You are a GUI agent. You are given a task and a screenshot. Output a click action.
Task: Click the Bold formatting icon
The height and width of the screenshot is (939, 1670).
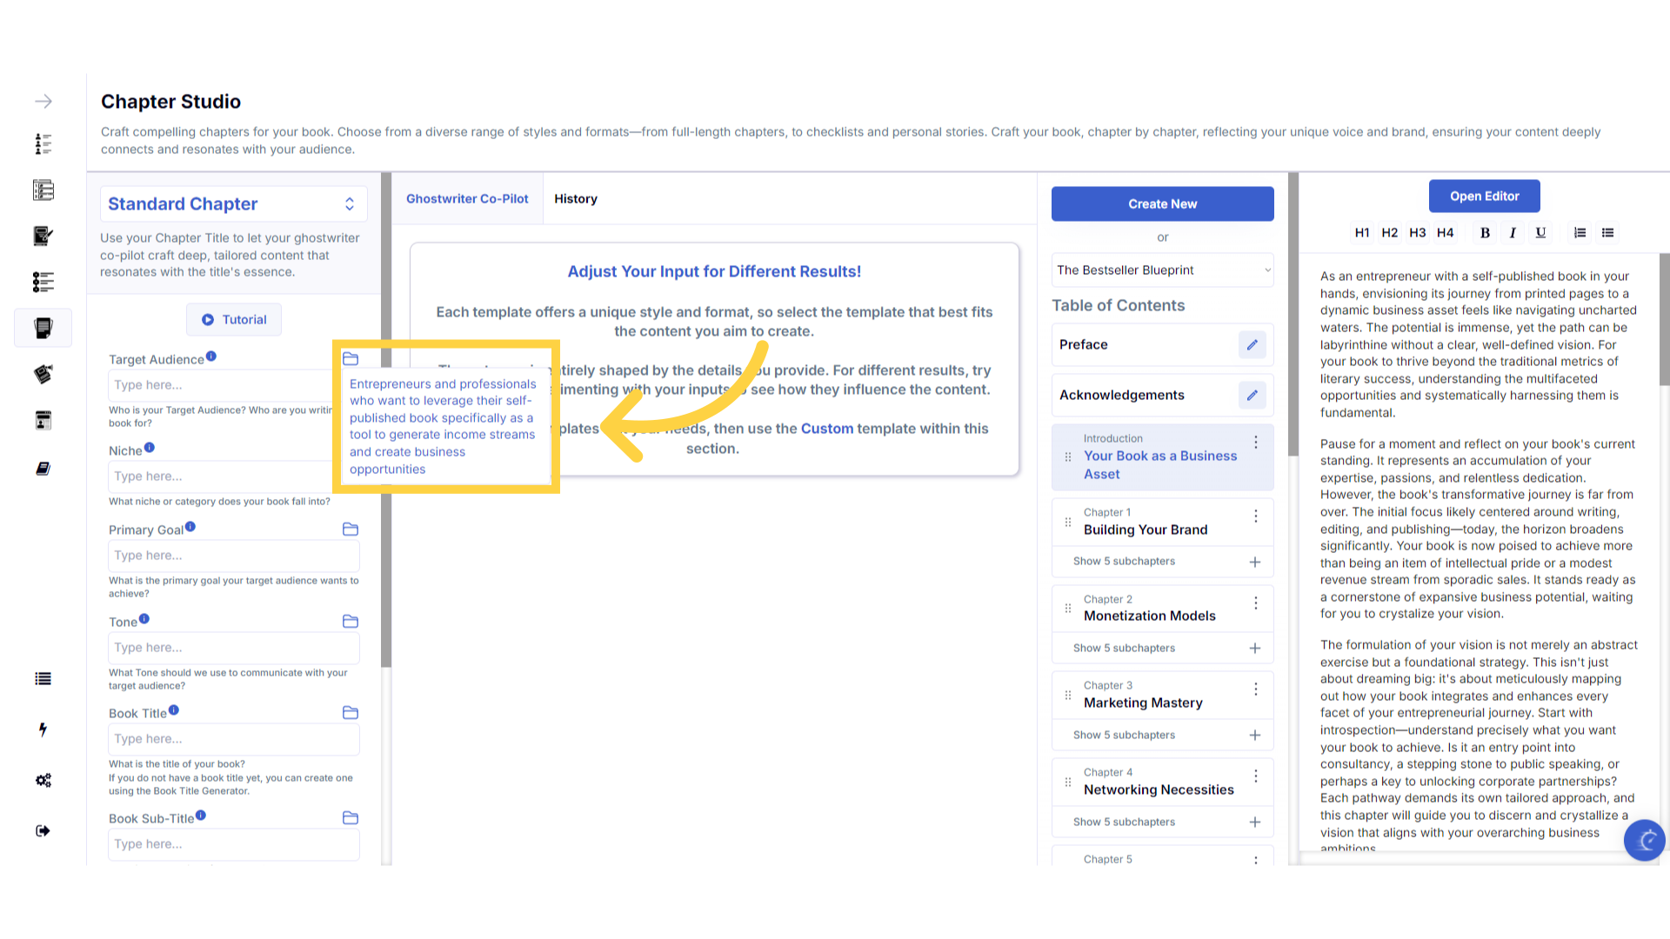coord(1485,232)
